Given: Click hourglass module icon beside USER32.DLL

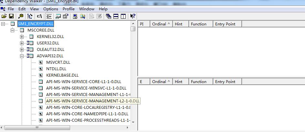Looking at the screenshot, I should click(x=30, y=43).
